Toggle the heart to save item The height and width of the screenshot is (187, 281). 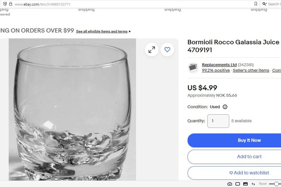(x=167, y=50)
